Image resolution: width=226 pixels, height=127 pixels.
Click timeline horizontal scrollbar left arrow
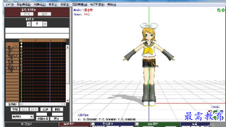point(21,104)
